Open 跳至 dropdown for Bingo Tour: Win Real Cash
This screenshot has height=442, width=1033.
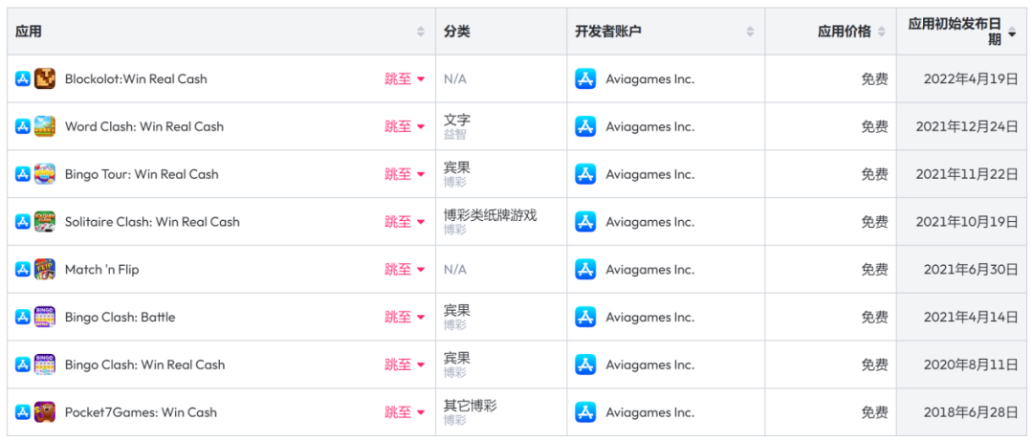pos(405,174)
